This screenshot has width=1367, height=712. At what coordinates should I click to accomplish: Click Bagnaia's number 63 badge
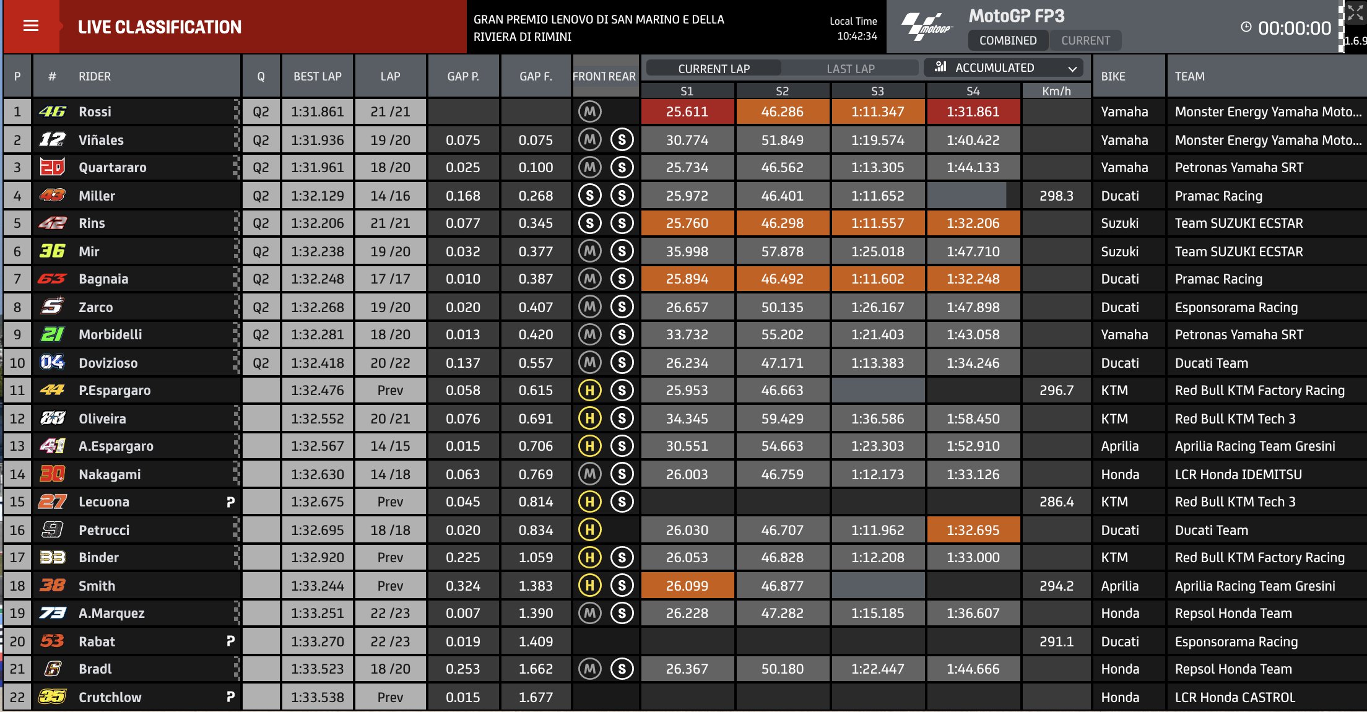click(x=53, y=279)
